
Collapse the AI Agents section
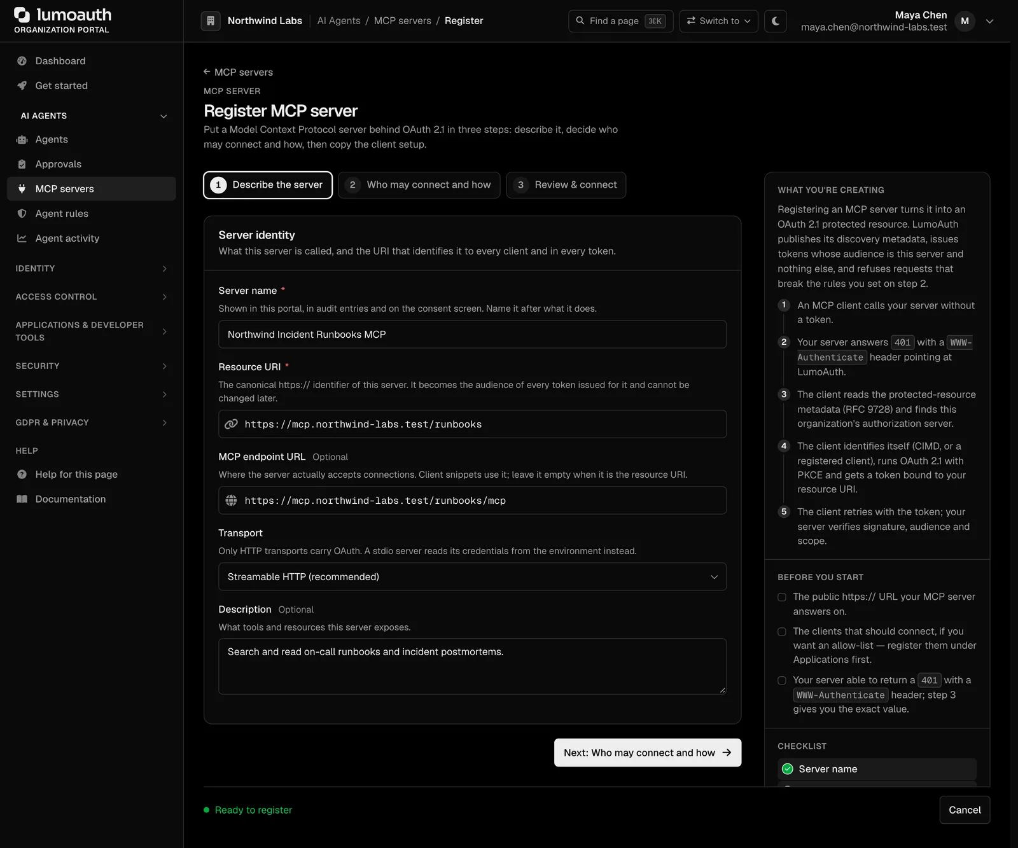point(91,116)
